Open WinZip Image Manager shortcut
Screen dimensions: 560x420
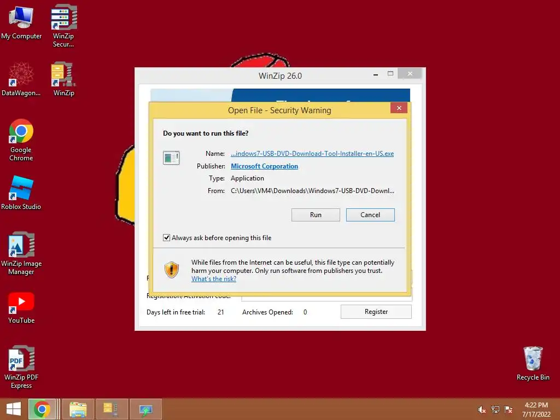[21, 254]
